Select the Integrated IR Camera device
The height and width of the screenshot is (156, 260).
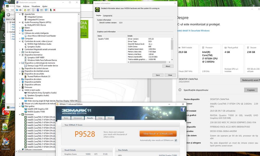point(36,19)
